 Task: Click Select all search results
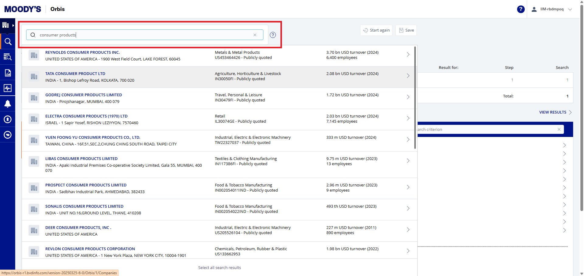219,267
